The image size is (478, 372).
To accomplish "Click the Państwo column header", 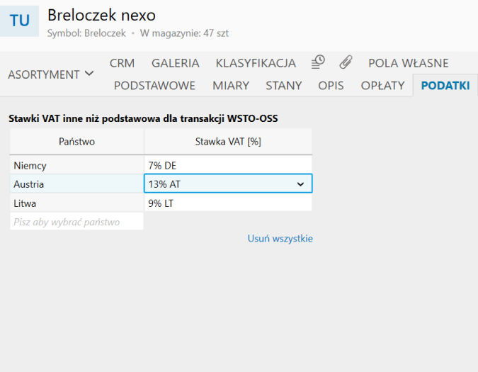I will tap(76, 142).
